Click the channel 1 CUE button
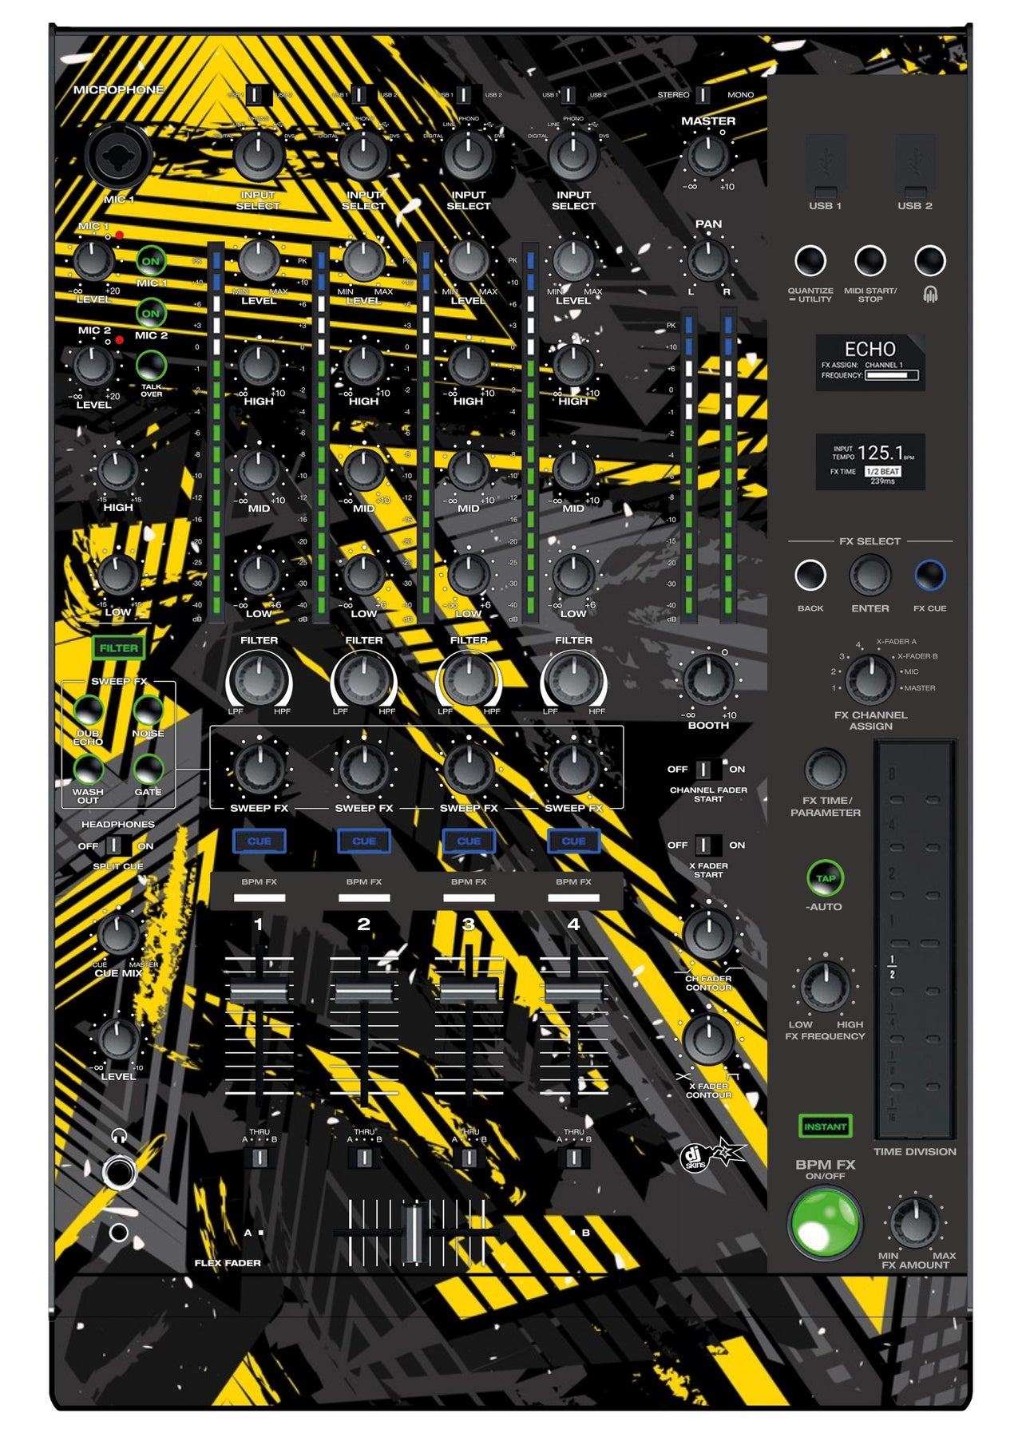The width and height of the screenshot is (1022, 1453). point(259,841)
